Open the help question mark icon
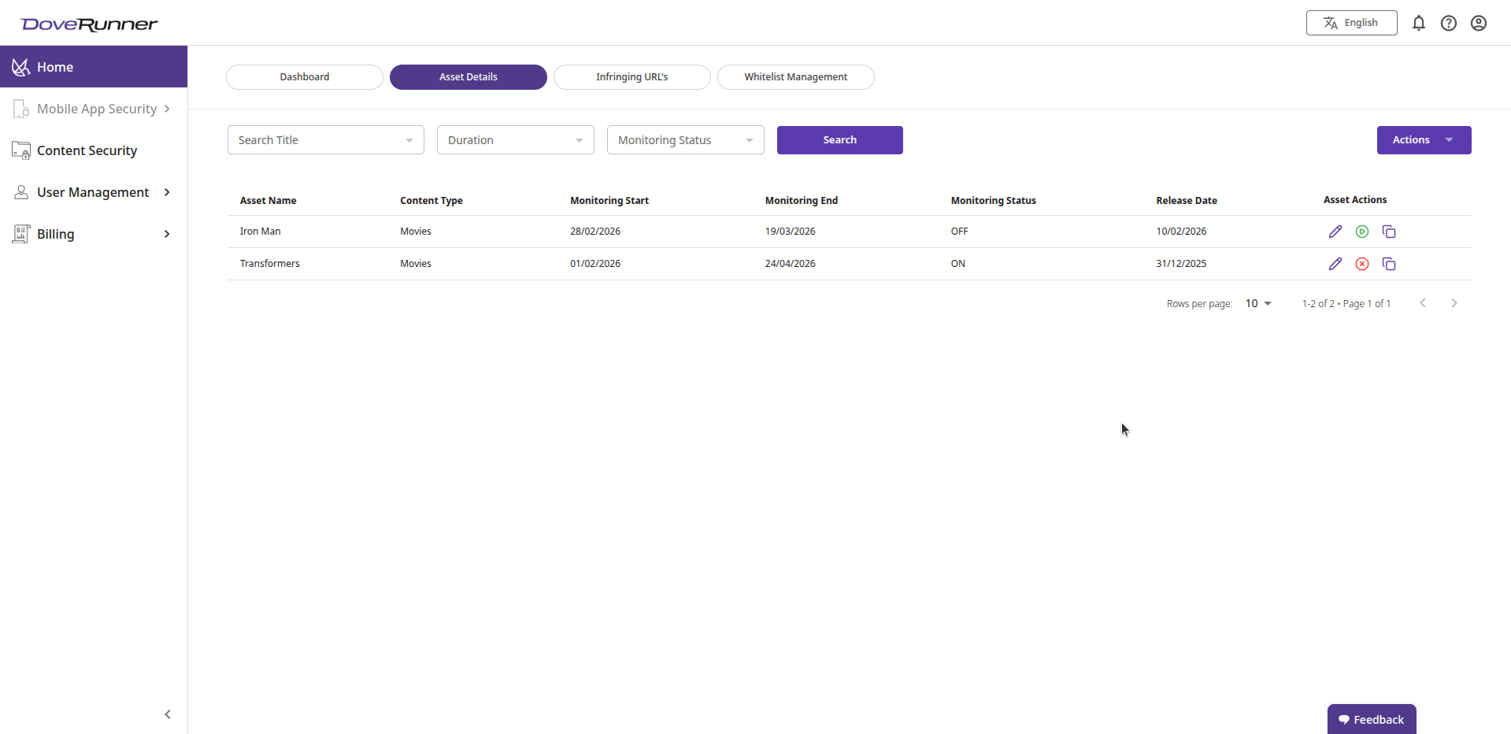 (x=1449, y=23)
